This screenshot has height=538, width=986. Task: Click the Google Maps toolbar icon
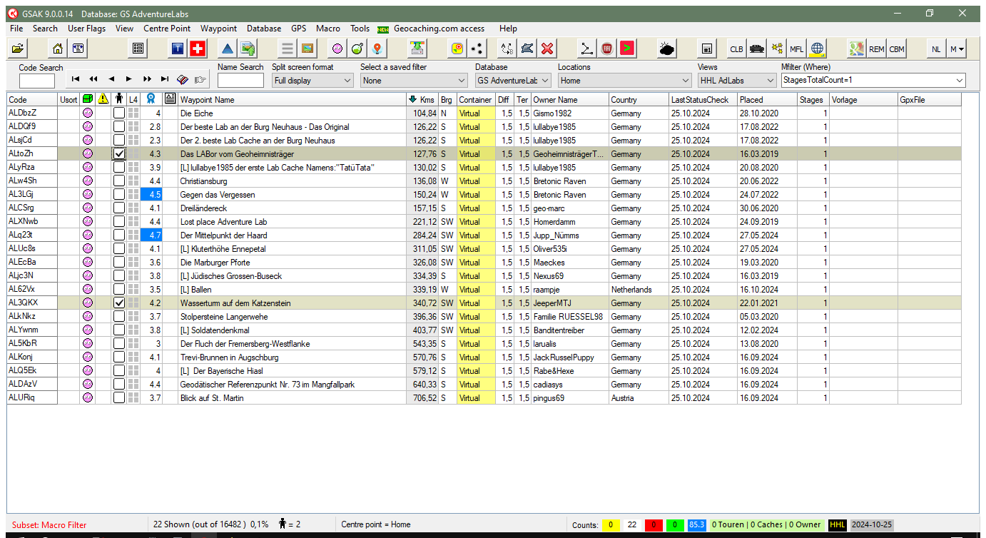point(857,49)
